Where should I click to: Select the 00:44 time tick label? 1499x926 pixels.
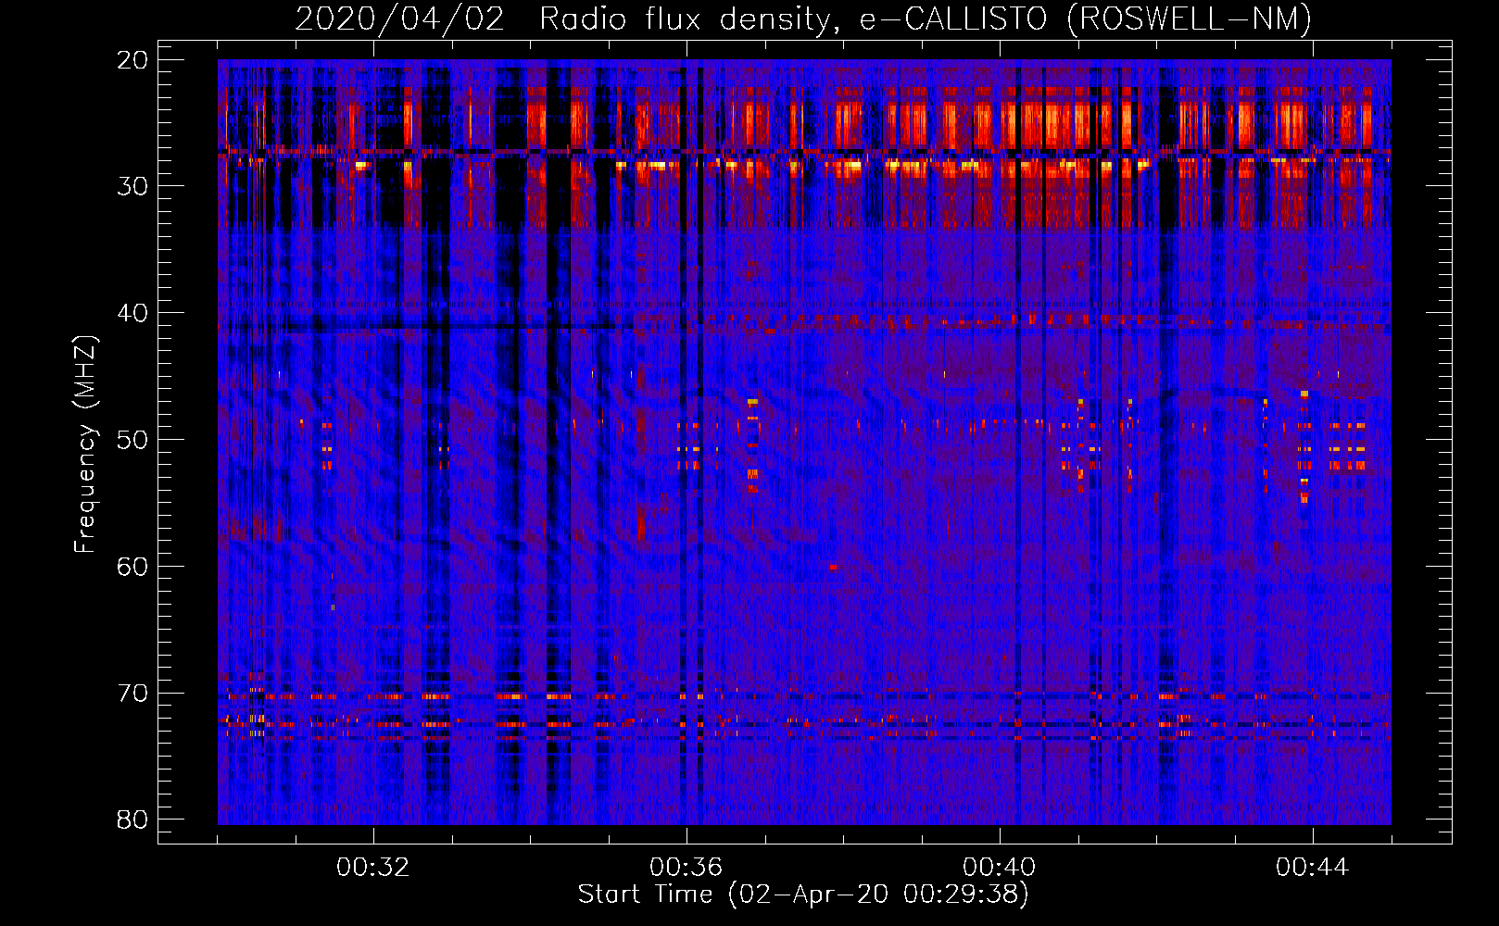[1313, 868]
